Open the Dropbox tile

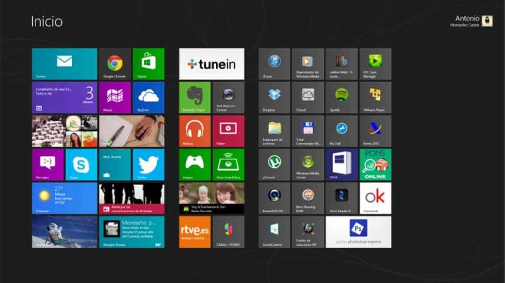(274, 97)
